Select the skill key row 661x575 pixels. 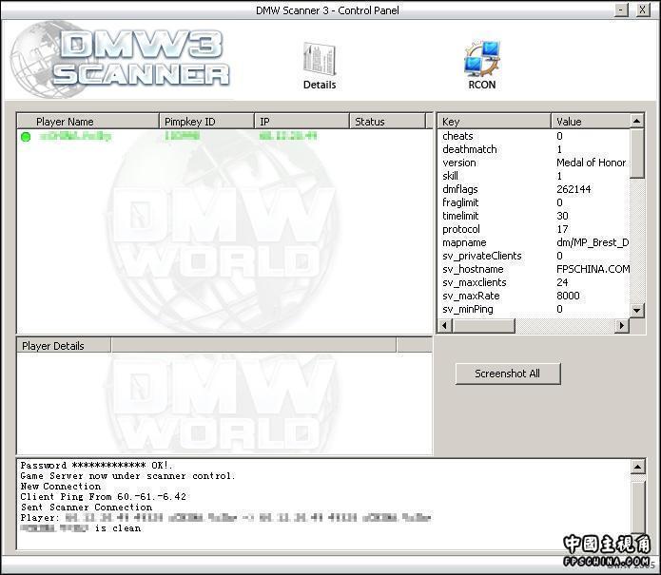(535, 176)
